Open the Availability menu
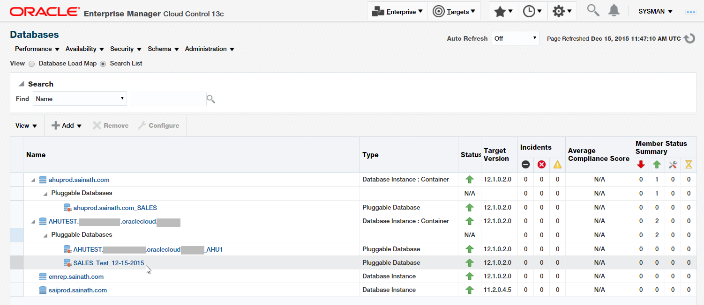The height and width of the screenshot is (305, 704). pyautogui.click(x=84, y=49)
